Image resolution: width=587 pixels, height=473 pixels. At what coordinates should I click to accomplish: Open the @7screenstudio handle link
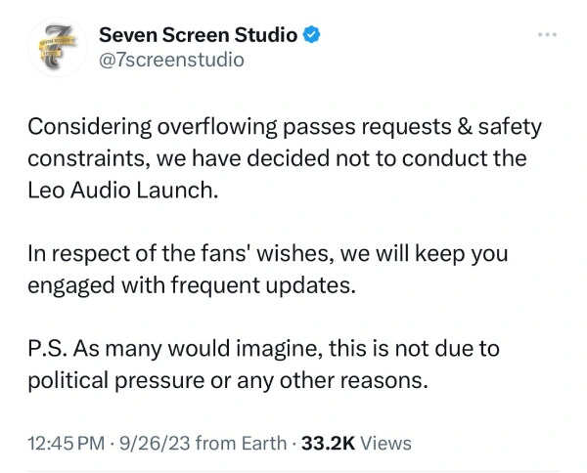172,60
